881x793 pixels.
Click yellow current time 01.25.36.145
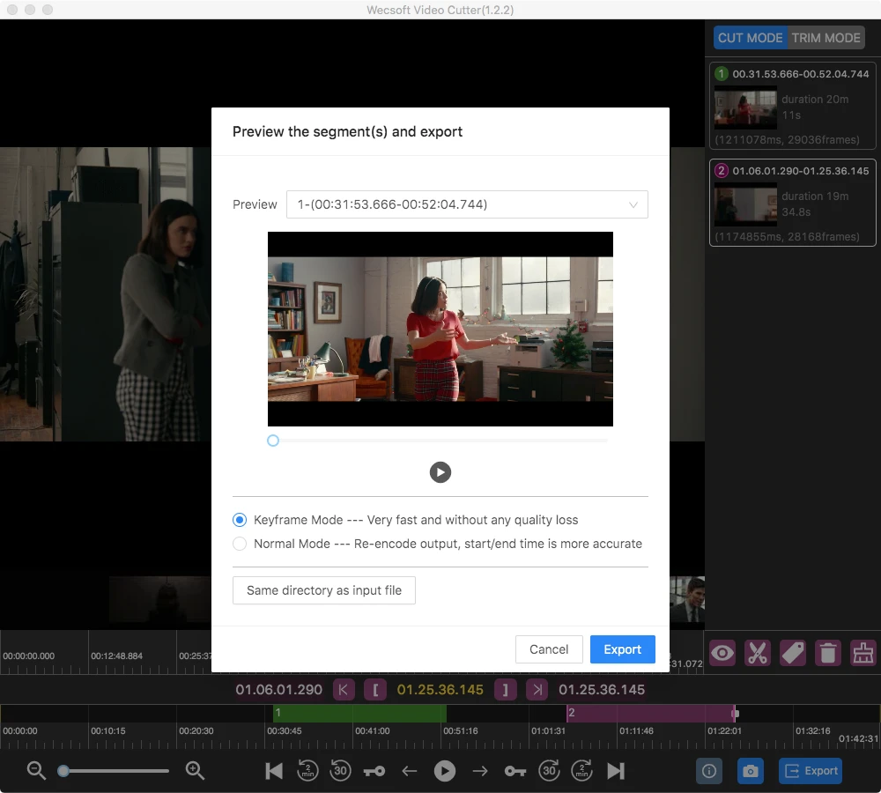440,690
